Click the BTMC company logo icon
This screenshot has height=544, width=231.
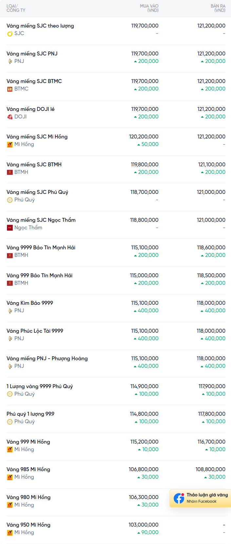click(10, 89)
